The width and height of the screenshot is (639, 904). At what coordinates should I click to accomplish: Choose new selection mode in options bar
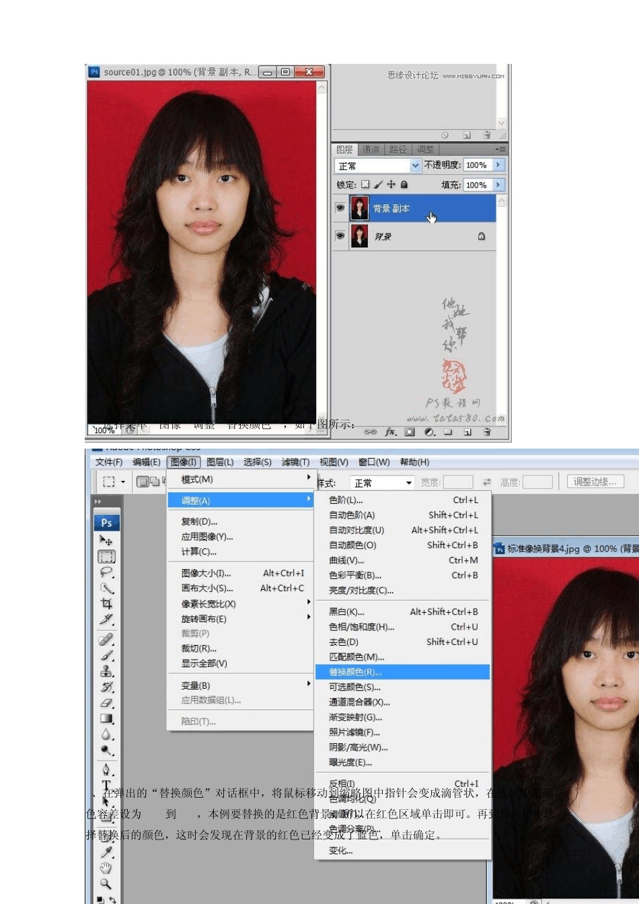(143, 482)
